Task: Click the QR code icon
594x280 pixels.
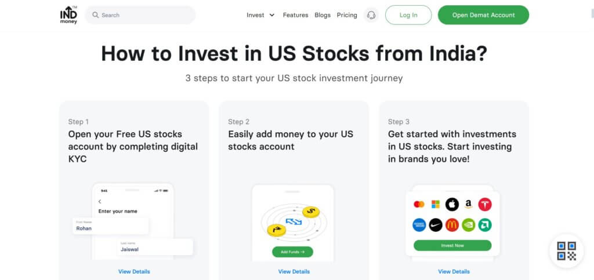Action: (566, 251)
